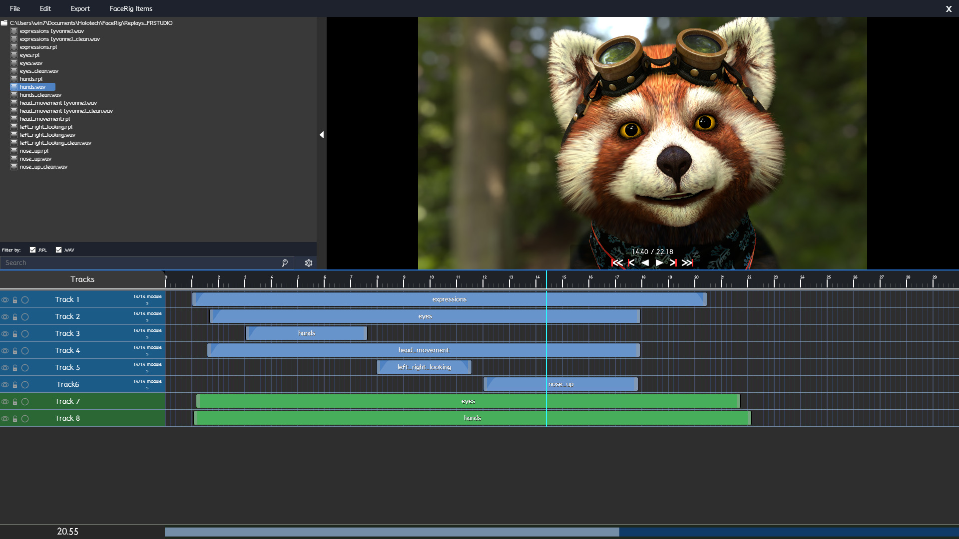
Task: Click the search magnifier icon
Action: [284, 263]
